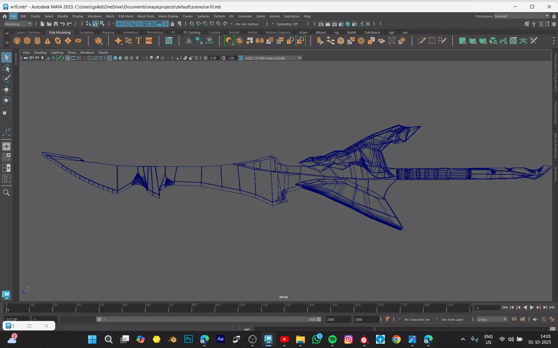The image size is (558, 348).
Task: Select the Scale tool in the toolbox
Action: pos(6,111)
